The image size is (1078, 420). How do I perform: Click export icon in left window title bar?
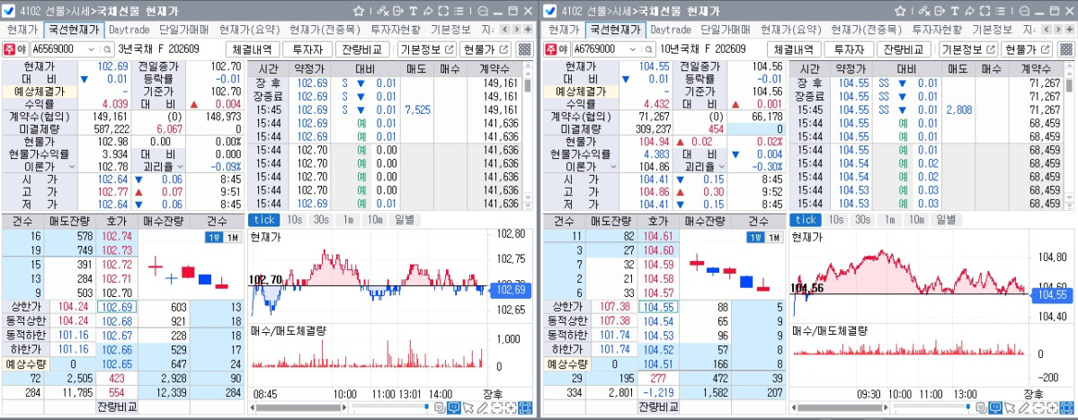pos(398,11)
